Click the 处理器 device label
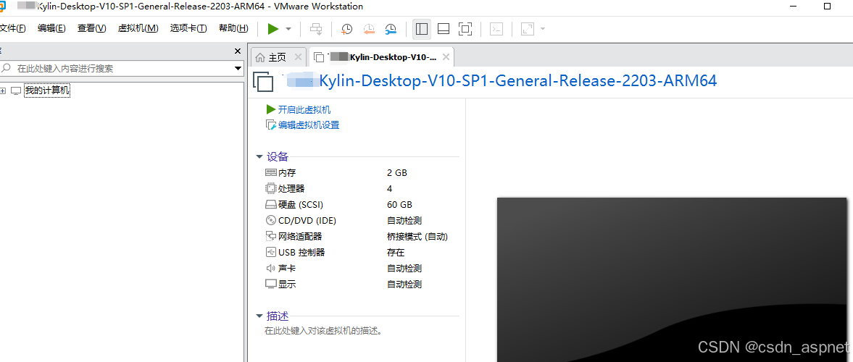853x362 pixels. click(291, 189)
